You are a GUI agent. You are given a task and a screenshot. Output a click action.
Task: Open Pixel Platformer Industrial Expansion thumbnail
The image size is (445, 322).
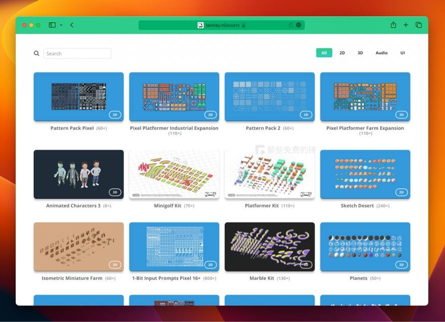click(x=174, y=96)
